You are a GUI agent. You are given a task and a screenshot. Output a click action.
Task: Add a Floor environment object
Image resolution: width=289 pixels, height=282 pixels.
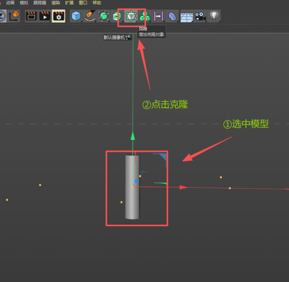(x=187, y=17)
